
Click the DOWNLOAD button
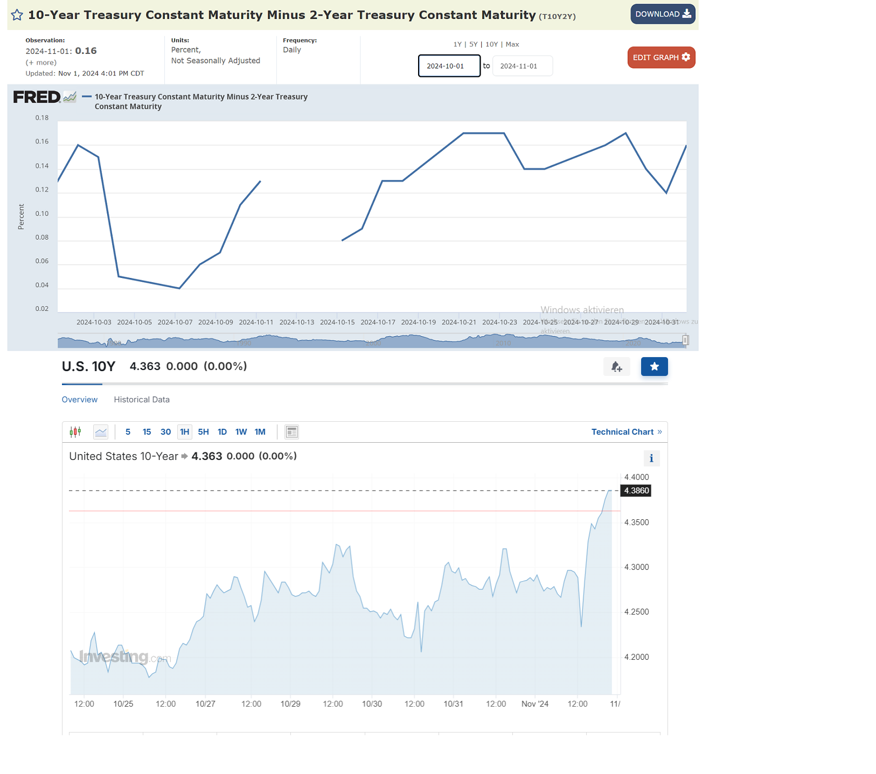point(662,14)
